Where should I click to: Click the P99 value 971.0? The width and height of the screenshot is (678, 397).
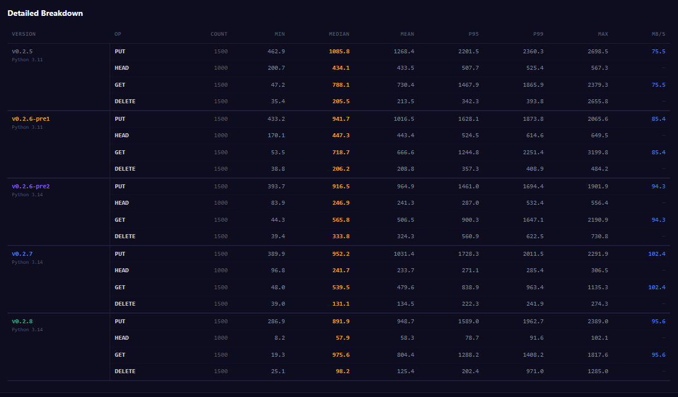[x=534, y=371]
